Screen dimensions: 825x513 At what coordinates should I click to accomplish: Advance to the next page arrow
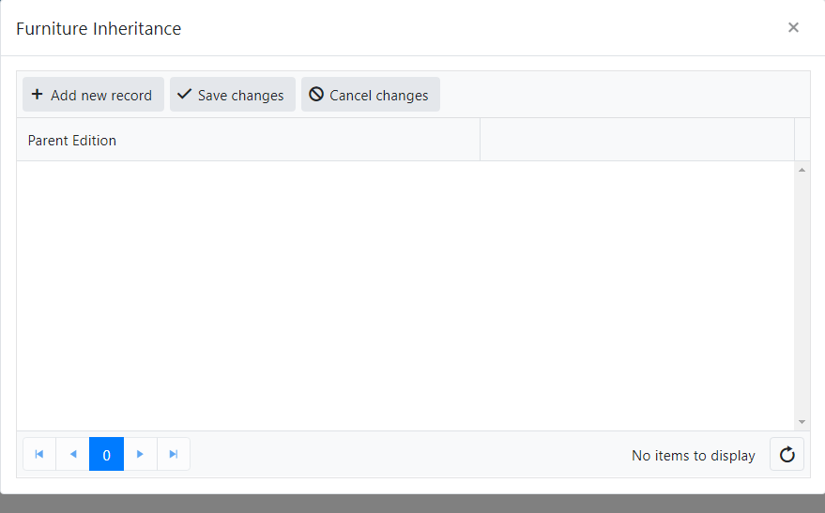[141, 455]
